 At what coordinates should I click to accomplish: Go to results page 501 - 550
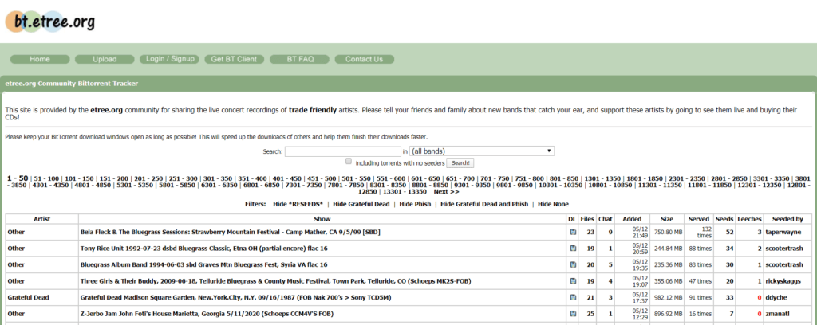point(357,178)
